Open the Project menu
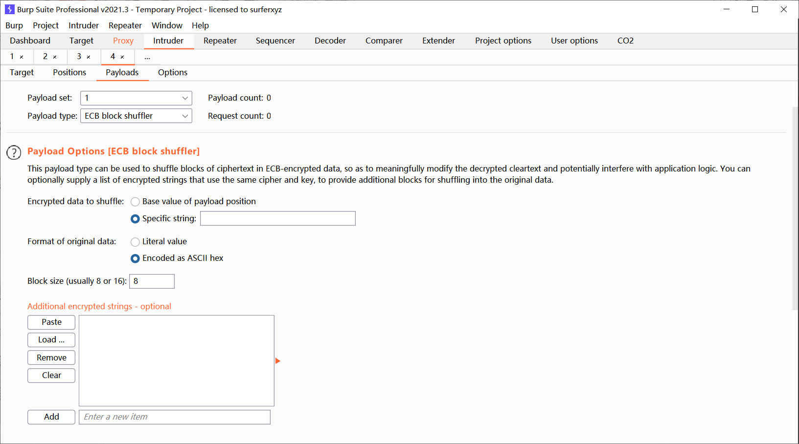799x444 pixels. click(x=46, y=25)
